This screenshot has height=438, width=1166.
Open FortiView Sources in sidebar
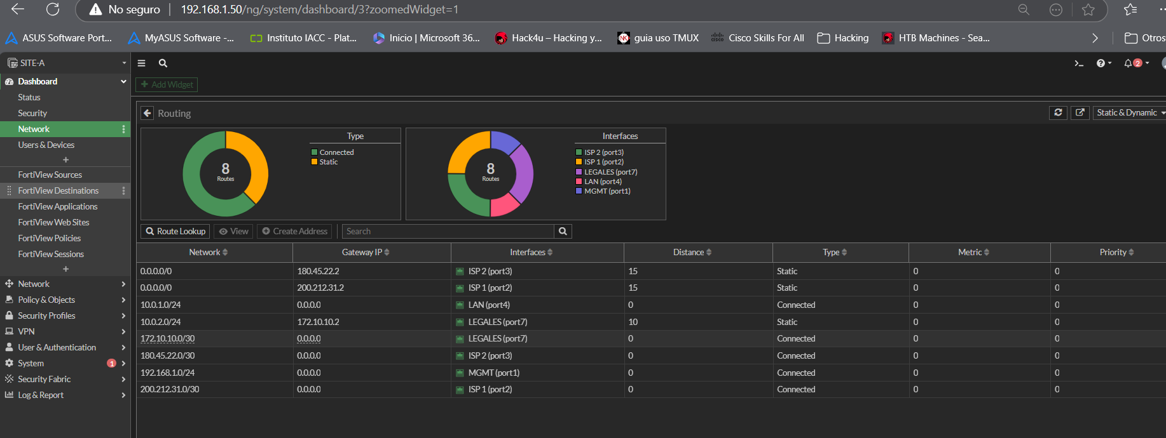[x=50, y=175]
